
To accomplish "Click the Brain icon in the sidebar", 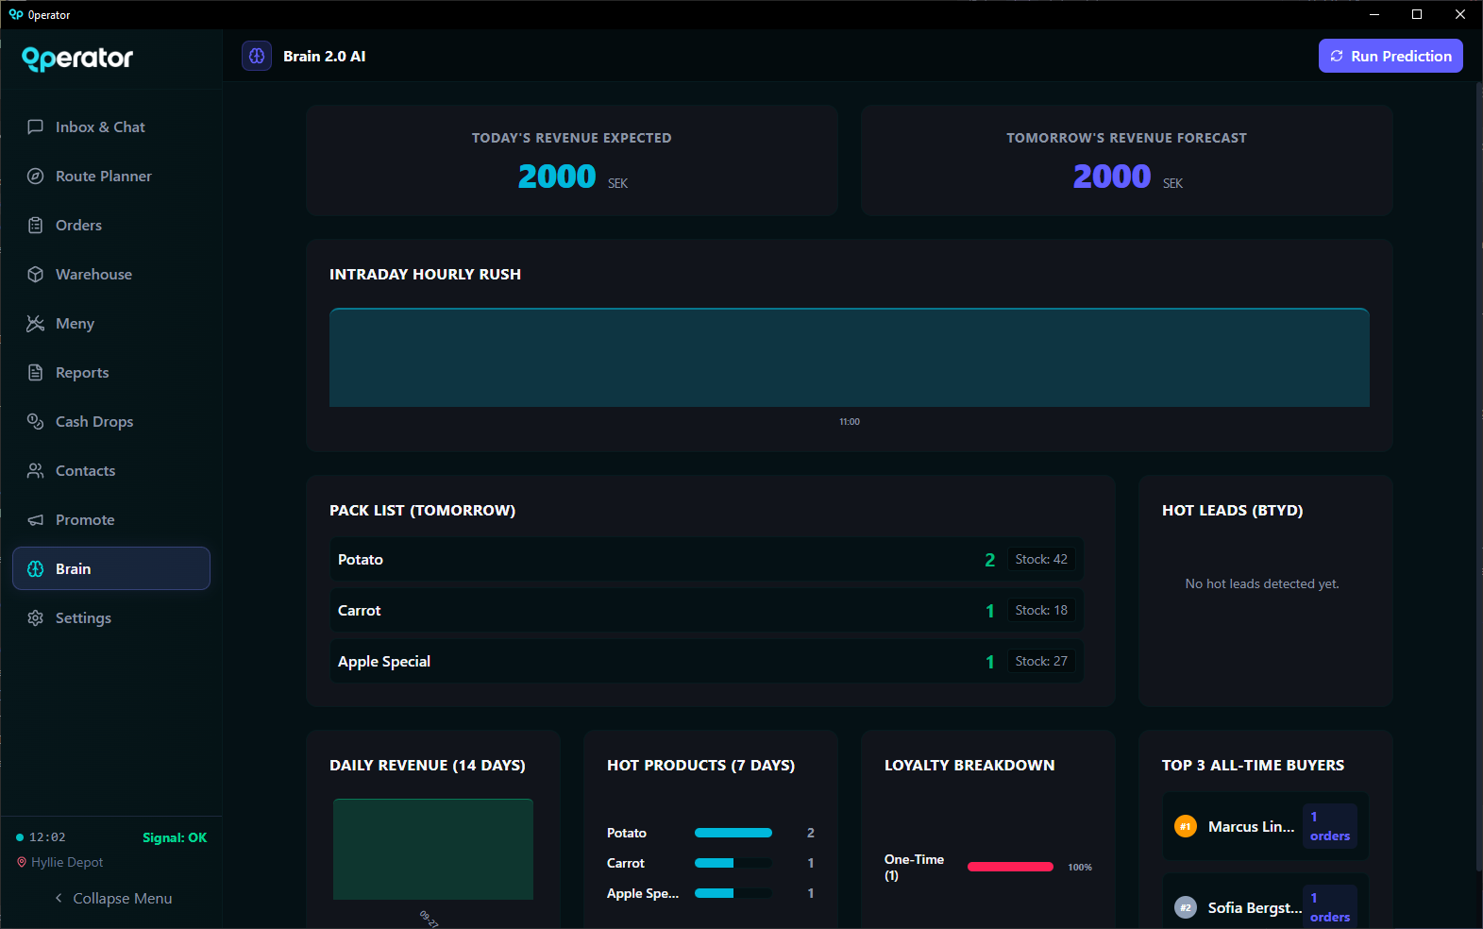I will [x=36, y=568].
